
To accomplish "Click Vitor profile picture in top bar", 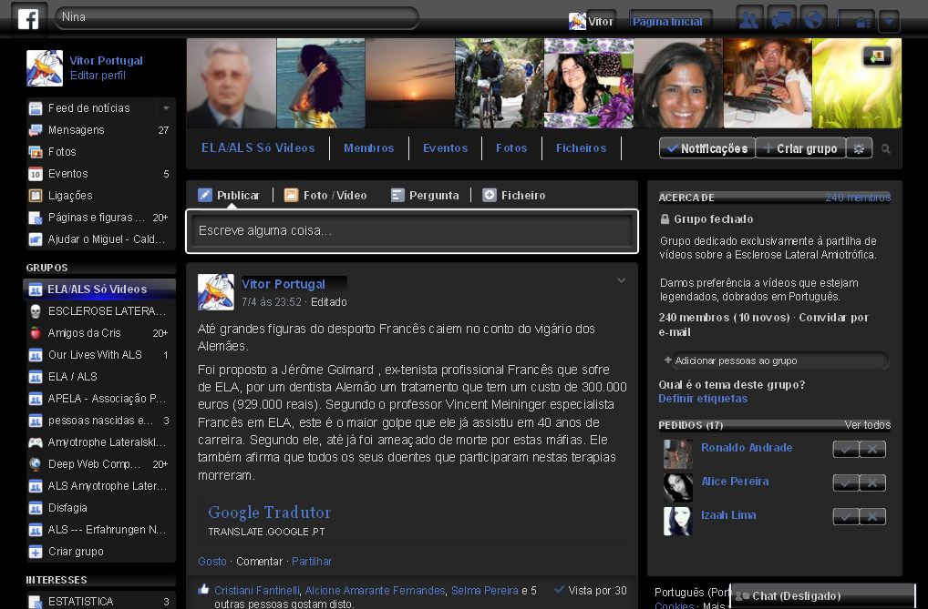I will pos(577,21).
